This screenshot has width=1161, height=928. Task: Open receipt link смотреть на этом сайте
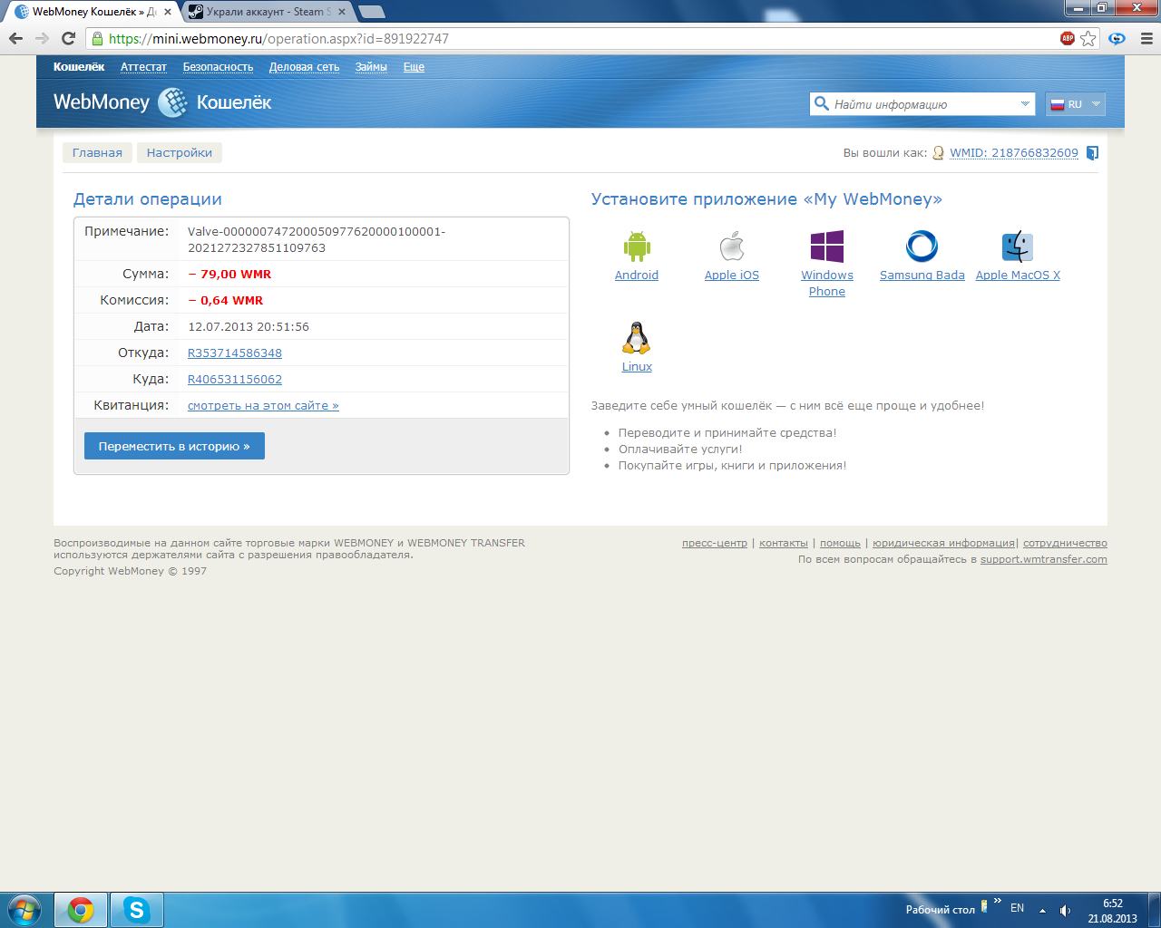(263, 405)
